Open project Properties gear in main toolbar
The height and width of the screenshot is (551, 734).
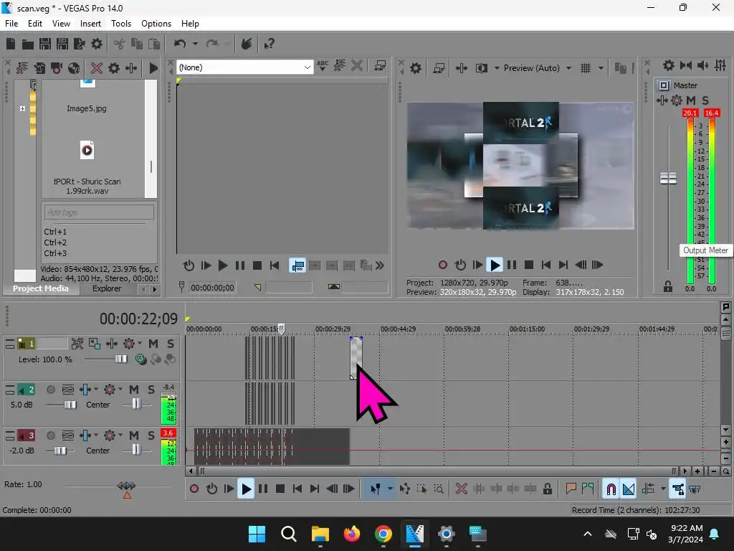point(97,44)
